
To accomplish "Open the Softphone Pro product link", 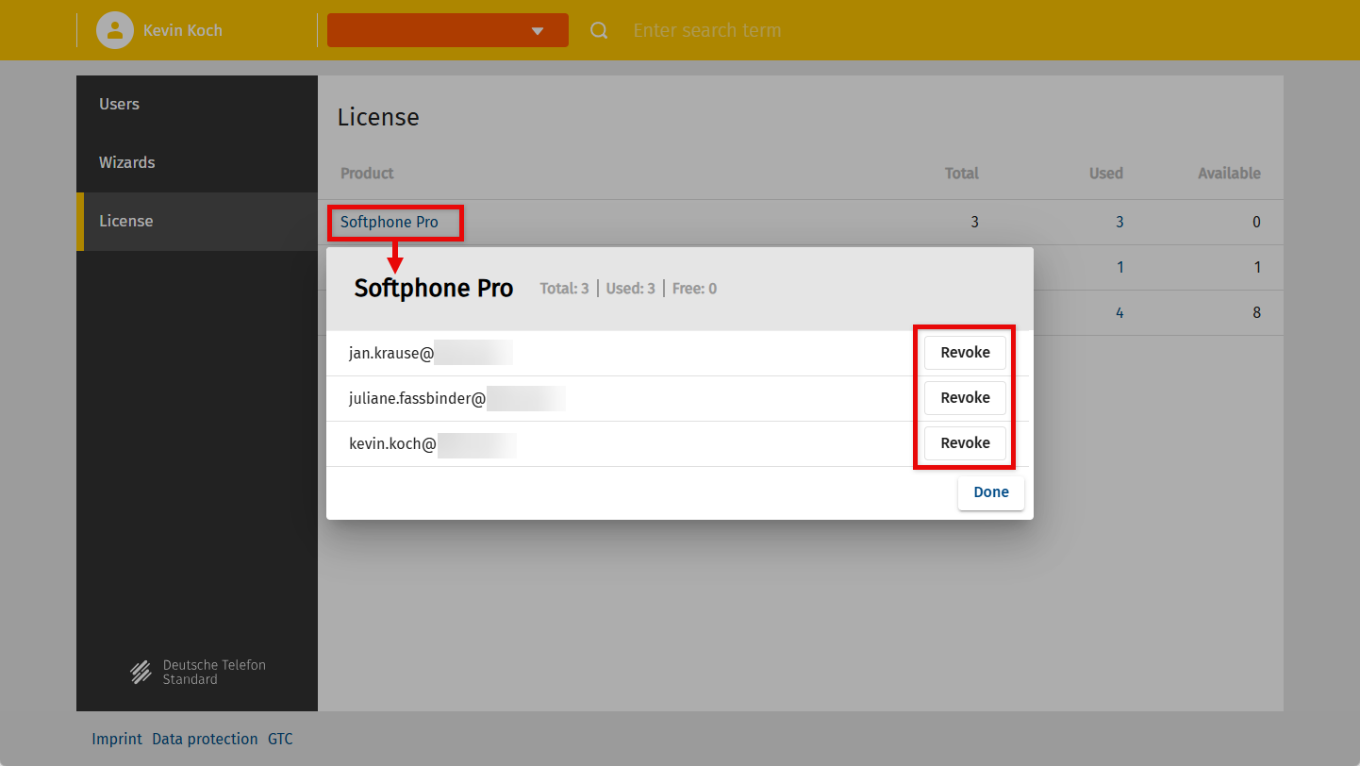I will click(x=390, y=223).
